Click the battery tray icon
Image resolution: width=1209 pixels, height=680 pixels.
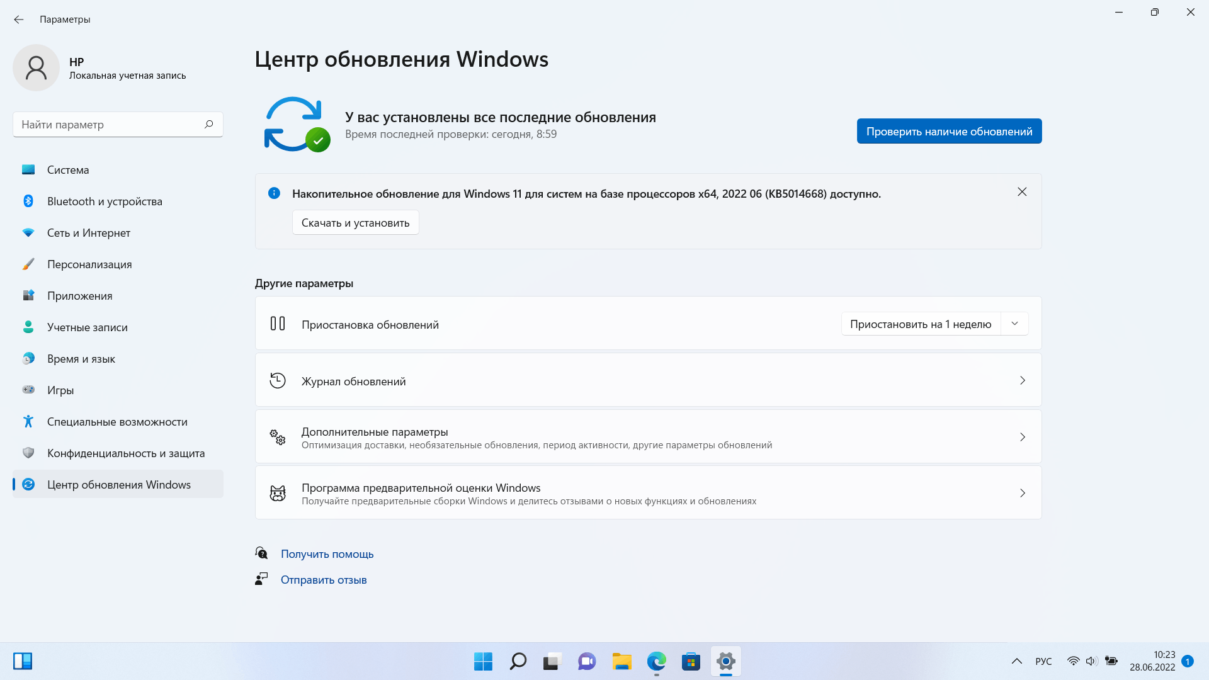[1111, 661]
